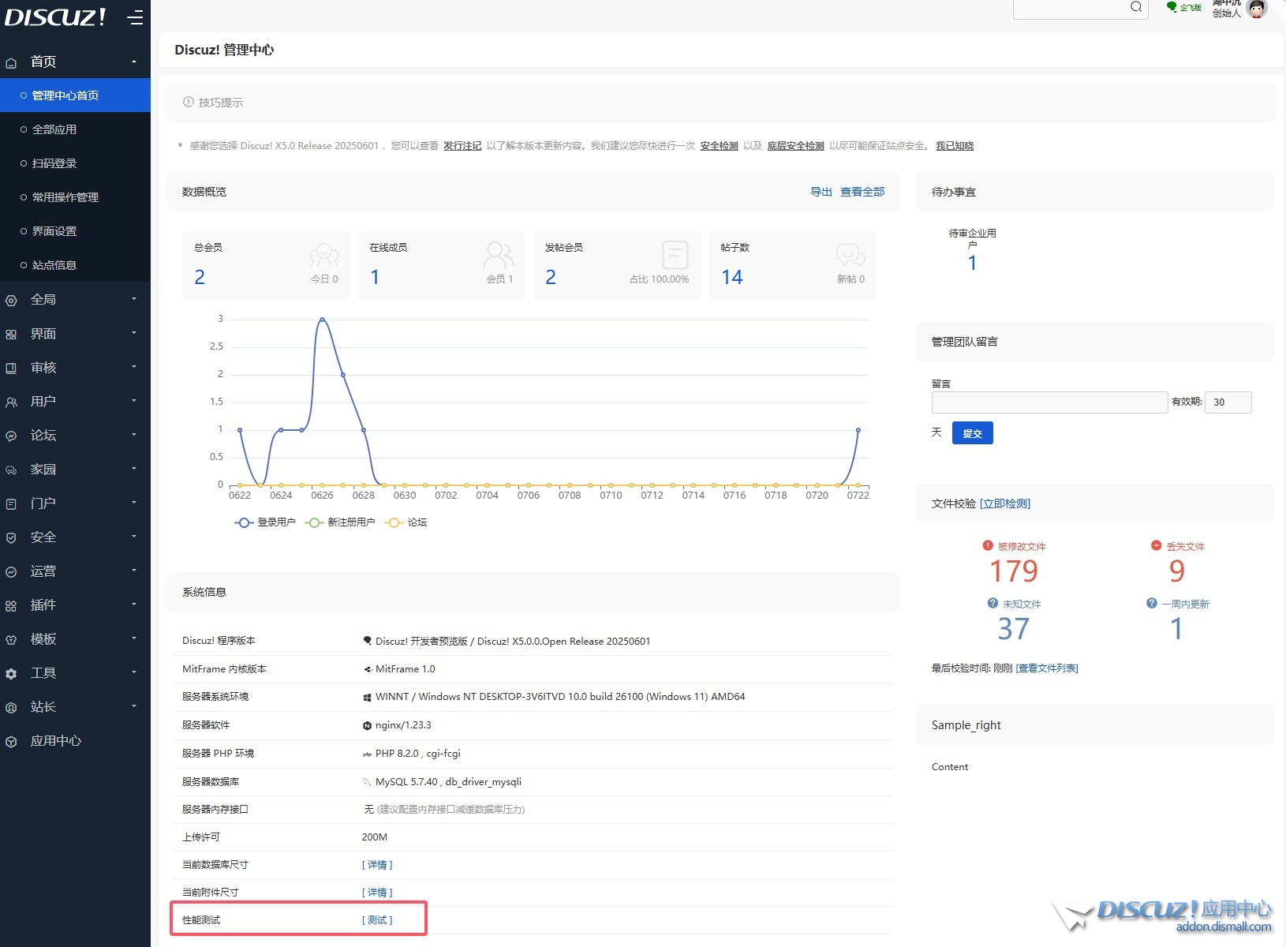Click the help icon next to 一周内更新
The width and height of the screenshot is (1286, 947).
(x=1151, y=603)
